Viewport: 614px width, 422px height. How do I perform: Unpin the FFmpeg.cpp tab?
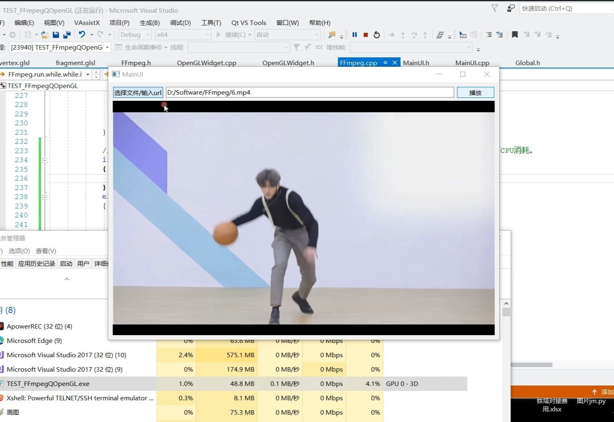click(x=385, y=62)
